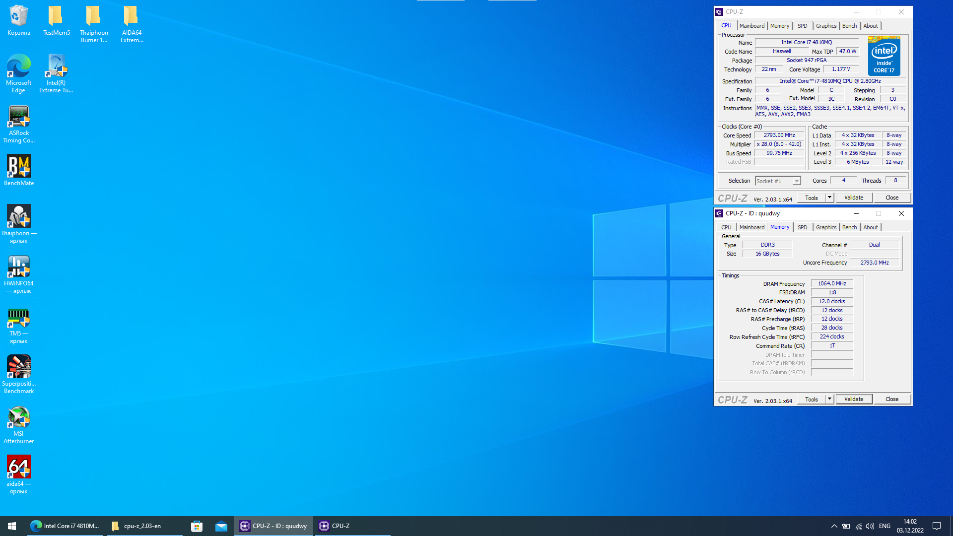Switch to Mainboard tab in top CPU-Z window
Image resolution: width=953 pixels, height=536 pixels.
pyautogui.click(x=752, y=26)
